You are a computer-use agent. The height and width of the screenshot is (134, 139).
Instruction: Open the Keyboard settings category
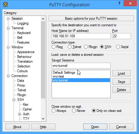(x=24, y=33)
